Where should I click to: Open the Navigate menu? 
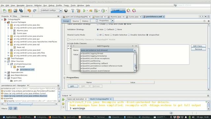(x=20, y=5)
